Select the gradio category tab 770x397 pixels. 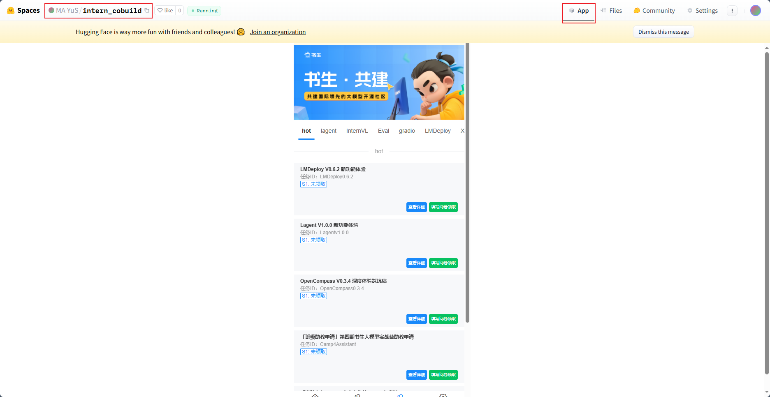click(x=407, y=131)
